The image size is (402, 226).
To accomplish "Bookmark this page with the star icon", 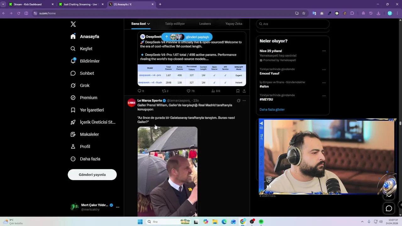I will tap(304, 13).
